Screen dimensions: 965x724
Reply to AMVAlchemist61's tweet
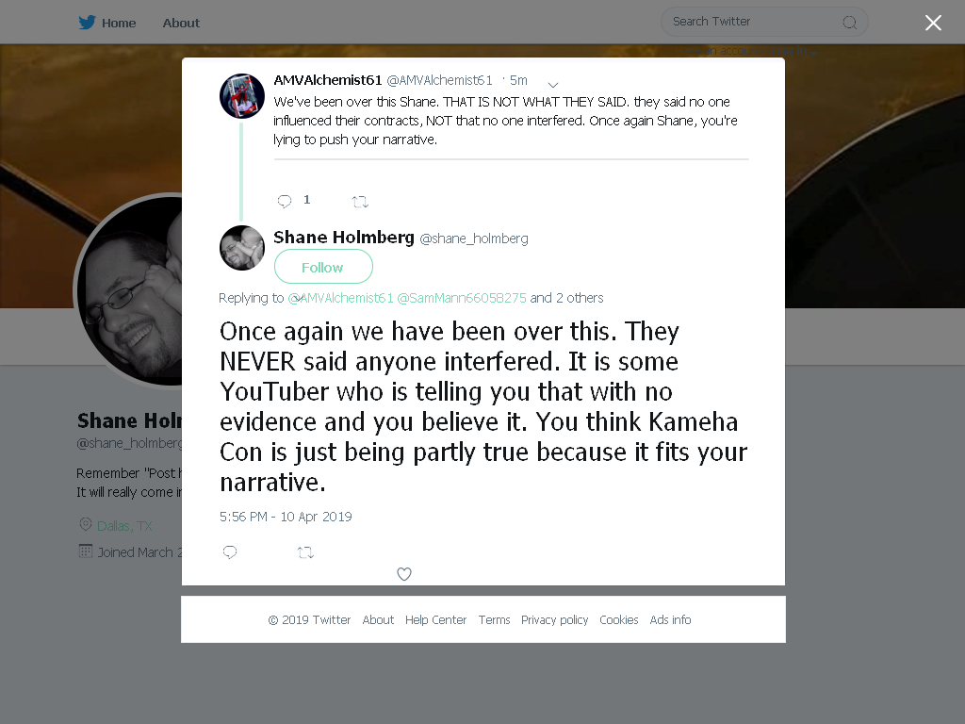point(285,201)
